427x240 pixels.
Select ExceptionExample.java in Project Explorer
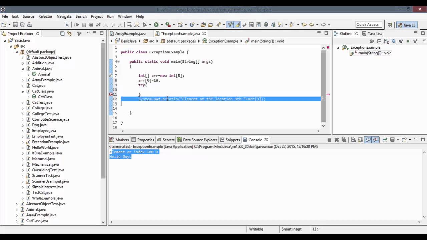click(51, 142)
